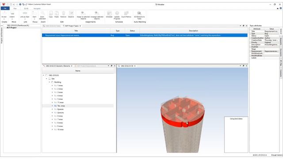Float the BCF Project Topics panel
283x159 pixels.
click(243, 26)
